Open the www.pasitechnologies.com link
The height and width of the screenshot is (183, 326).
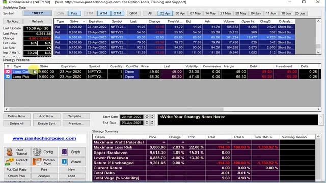[x=44, y=138]
